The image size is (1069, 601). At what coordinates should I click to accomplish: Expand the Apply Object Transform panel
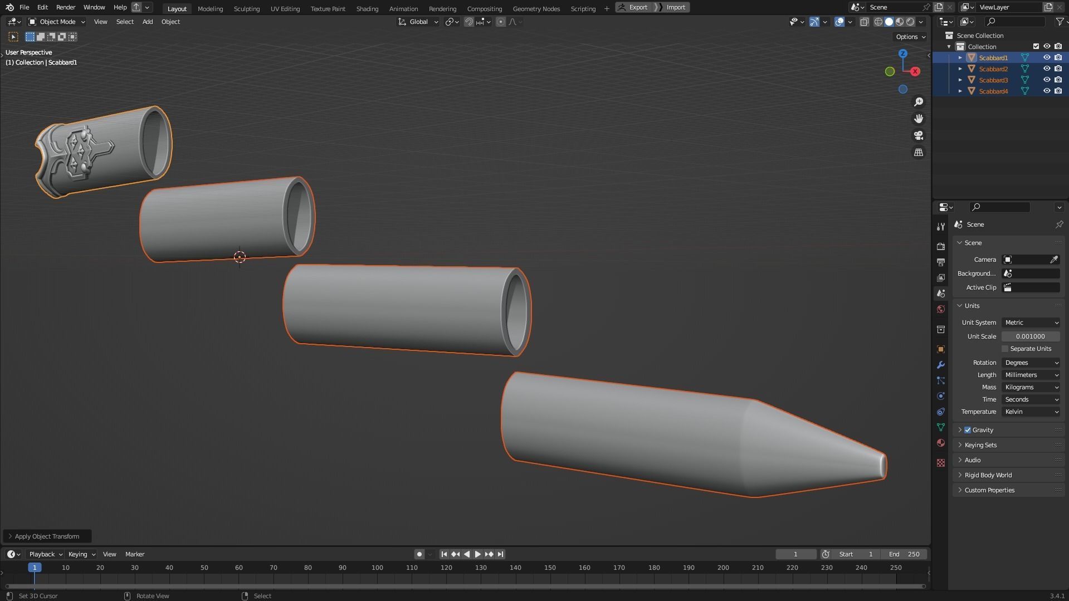coord(47,536)
